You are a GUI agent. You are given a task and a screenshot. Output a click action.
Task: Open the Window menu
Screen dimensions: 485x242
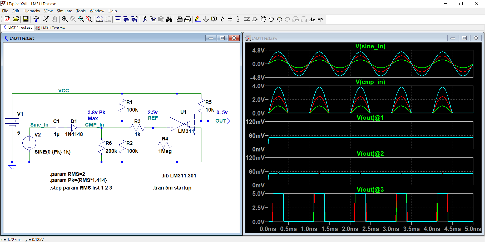pos(97,11)
